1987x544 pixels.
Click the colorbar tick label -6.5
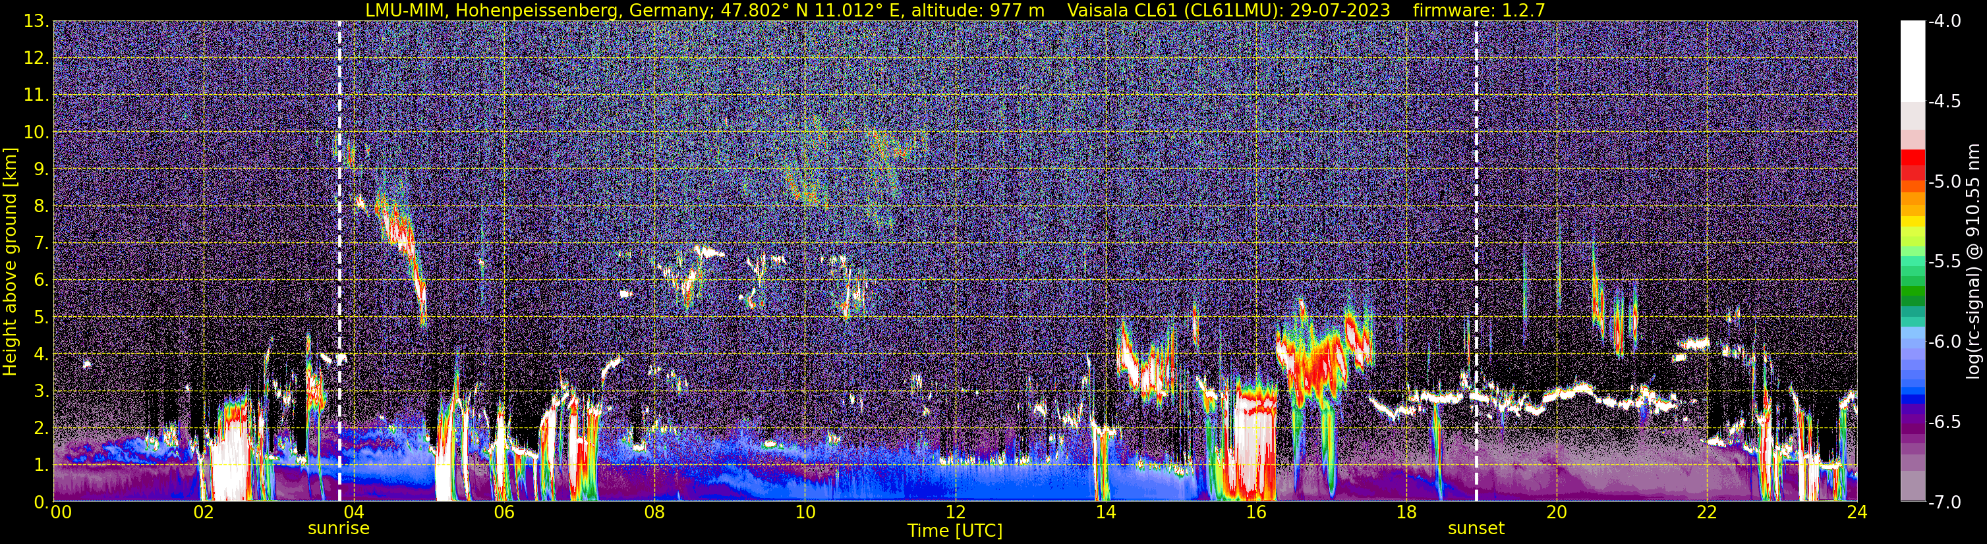click(x=1945, y=422)
